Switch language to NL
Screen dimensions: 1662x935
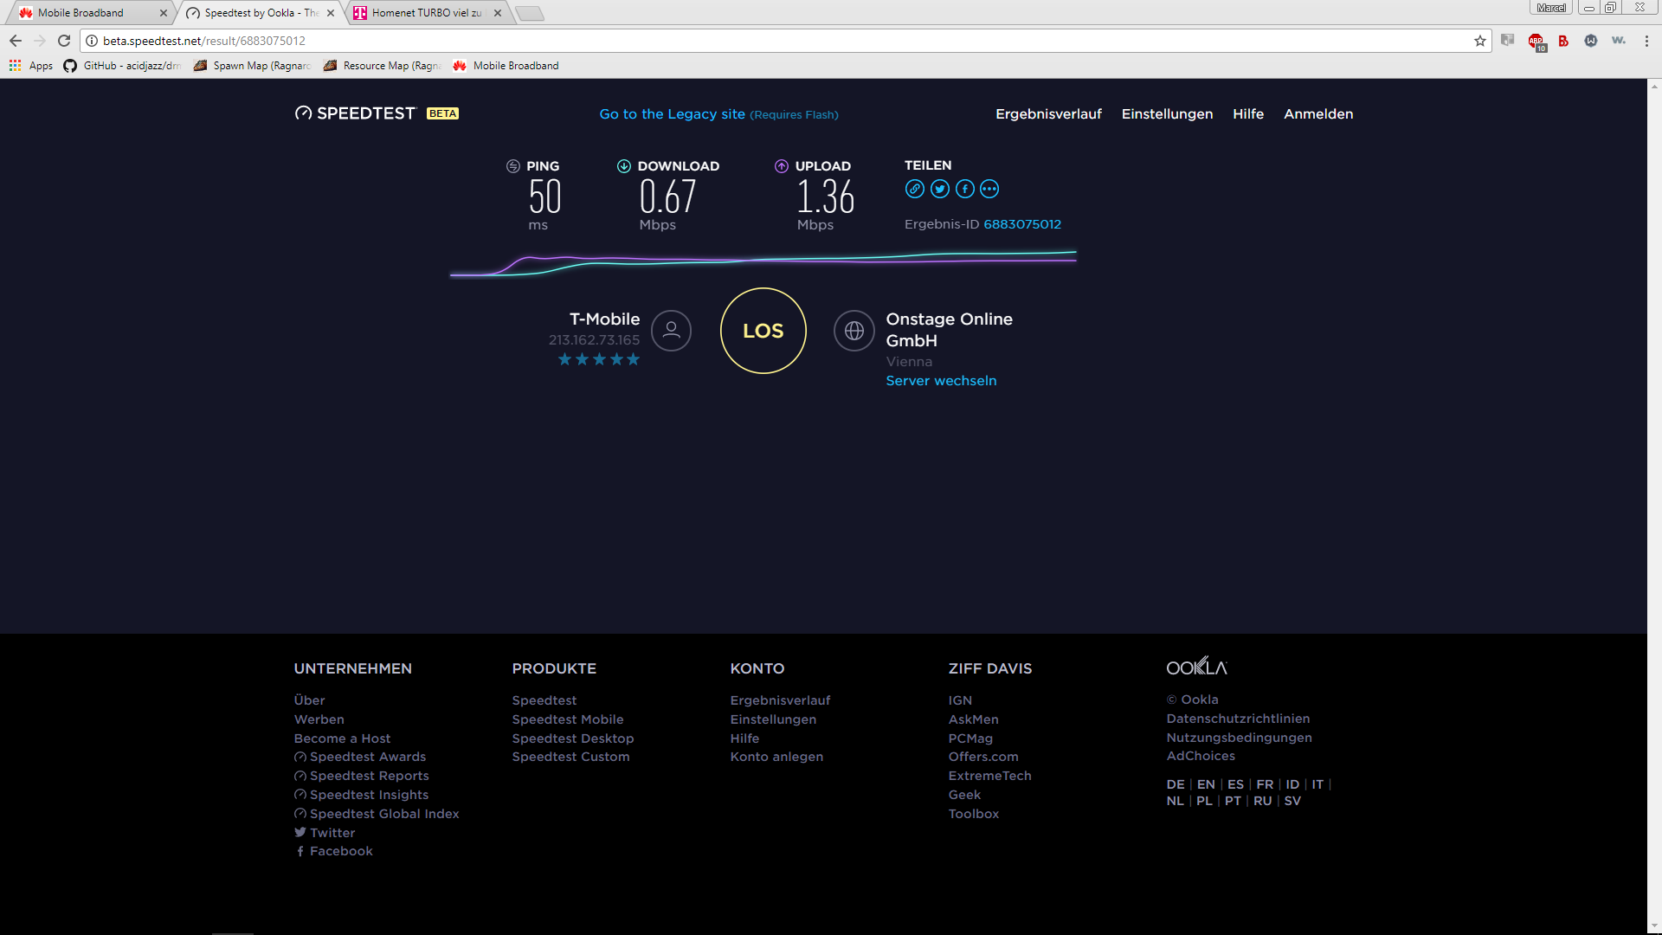(1175, 801)
